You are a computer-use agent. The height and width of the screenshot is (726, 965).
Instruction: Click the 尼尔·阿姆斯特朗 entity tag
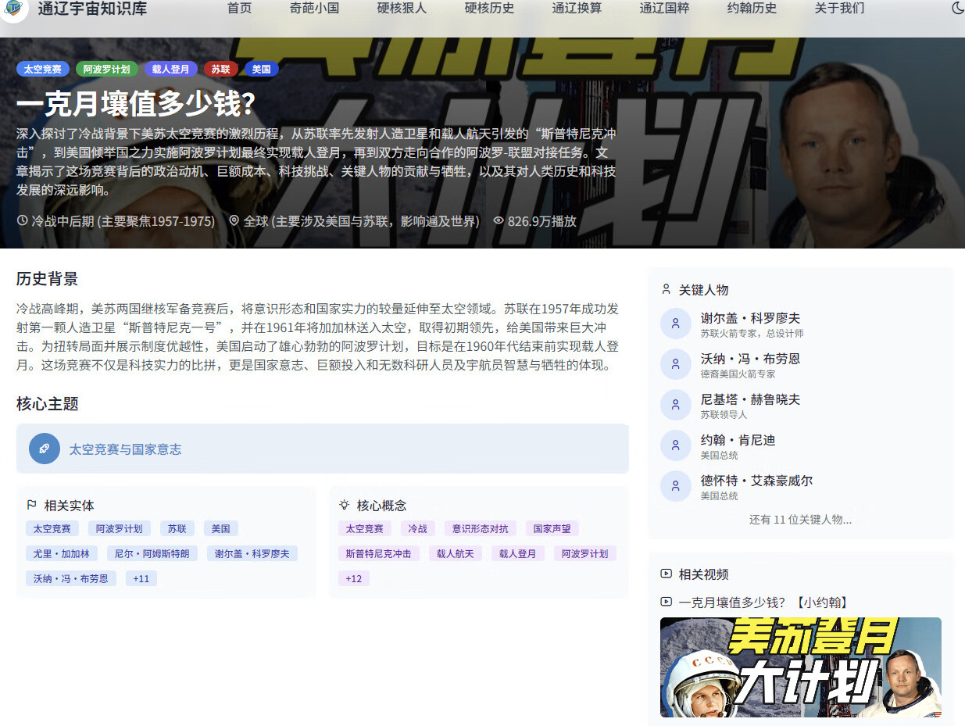pos(152,553)
